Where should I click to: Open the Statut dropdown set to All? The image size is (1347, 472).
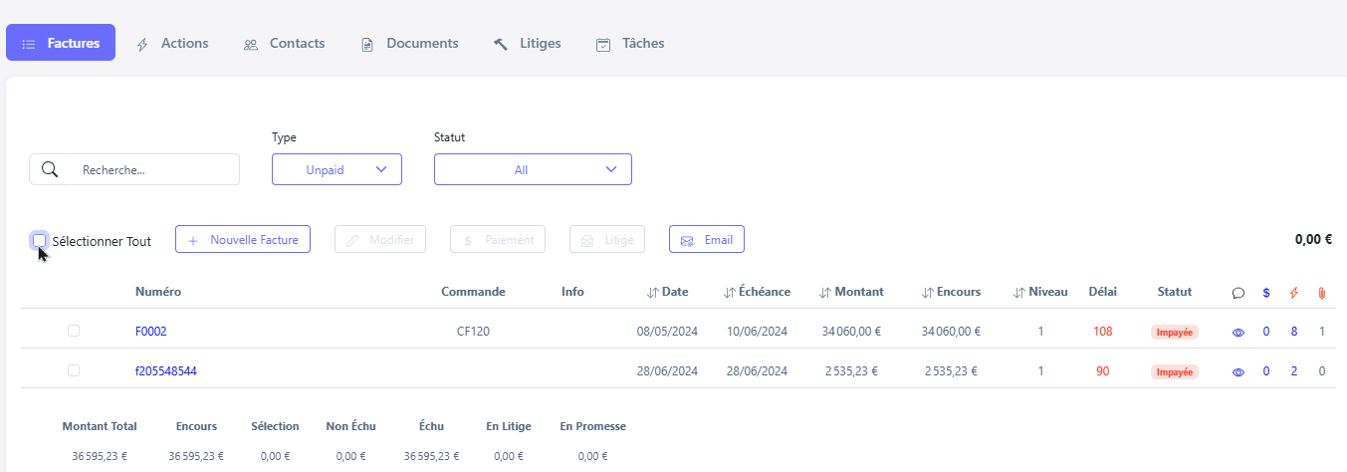(x=533, y=169)
